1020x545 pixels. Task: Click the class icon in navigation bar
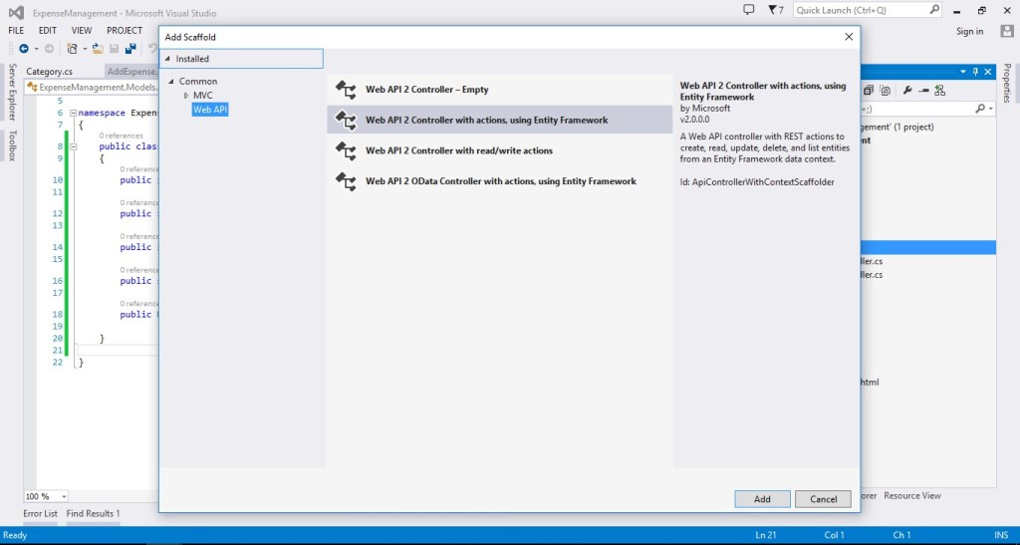tap(33, 87)
